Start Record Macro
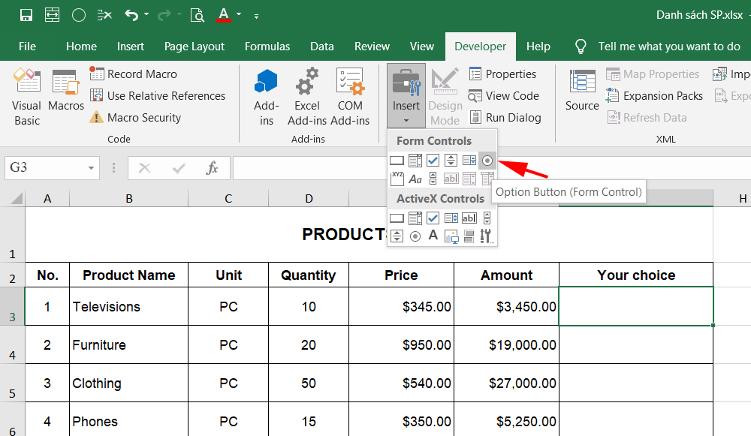This screenshot has width=751, height=436. coord(134,74)
